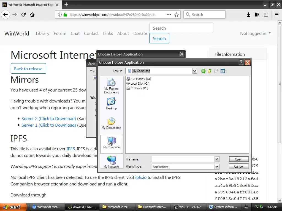282x211 pixels.
Task: Click the green padlock security icon
Action: [65, 15]
